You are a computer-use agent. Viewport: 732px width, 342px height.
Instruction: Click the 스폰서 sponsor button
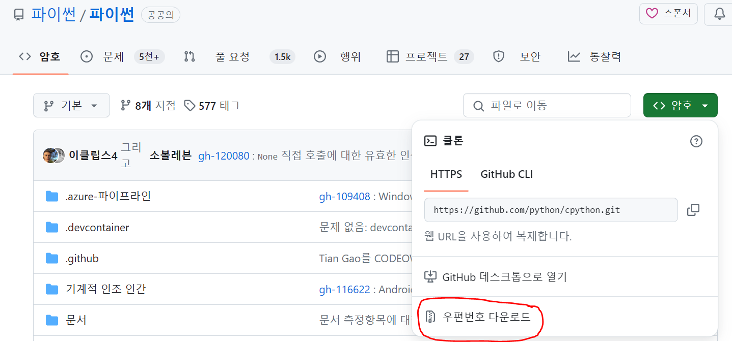click(668, 13)
